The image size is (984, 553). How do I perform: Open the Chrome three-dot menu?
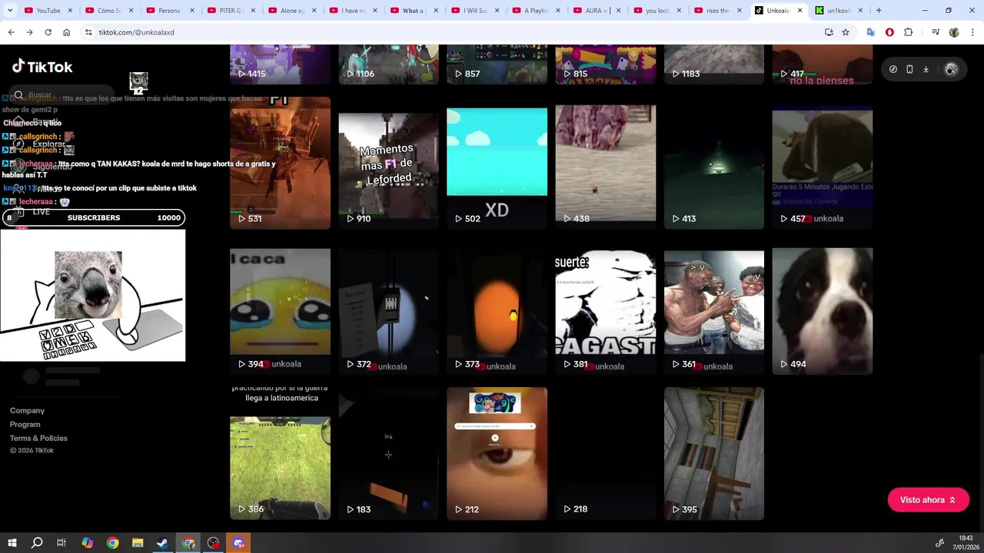[x=972, y=32]
